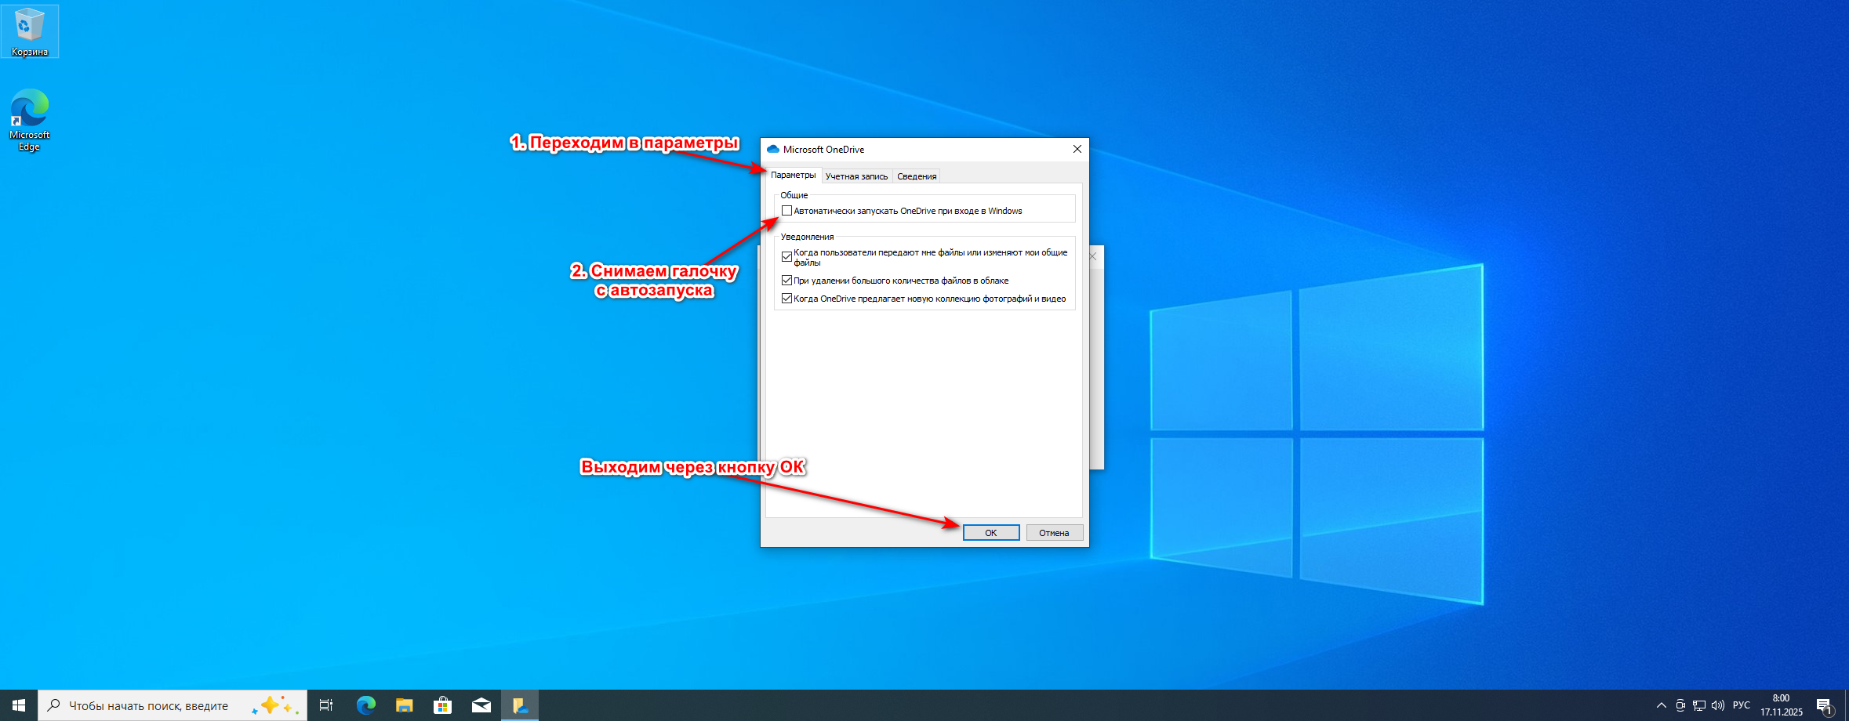Click the Windows Start button
Screen dimensions: 1849x721
coord(19,705)
